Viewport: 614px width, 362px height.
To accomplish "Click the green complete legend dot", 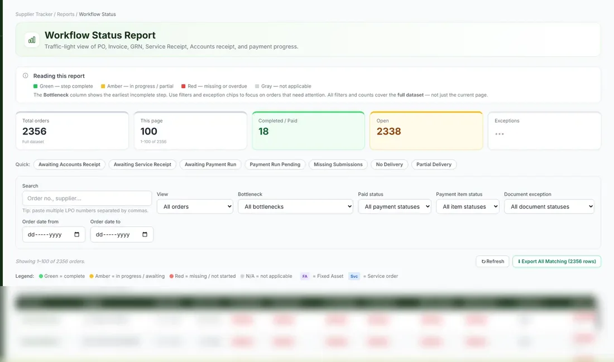I will tap(41, 276).
